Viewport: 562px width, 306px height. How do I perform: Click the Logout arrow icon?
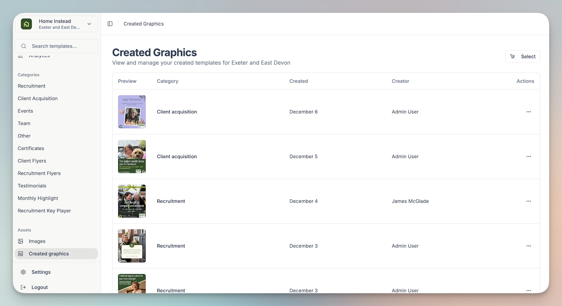tap(23, 287)
